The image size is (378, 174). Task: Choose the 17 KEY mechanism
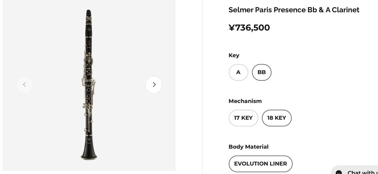tap(243, 118)
